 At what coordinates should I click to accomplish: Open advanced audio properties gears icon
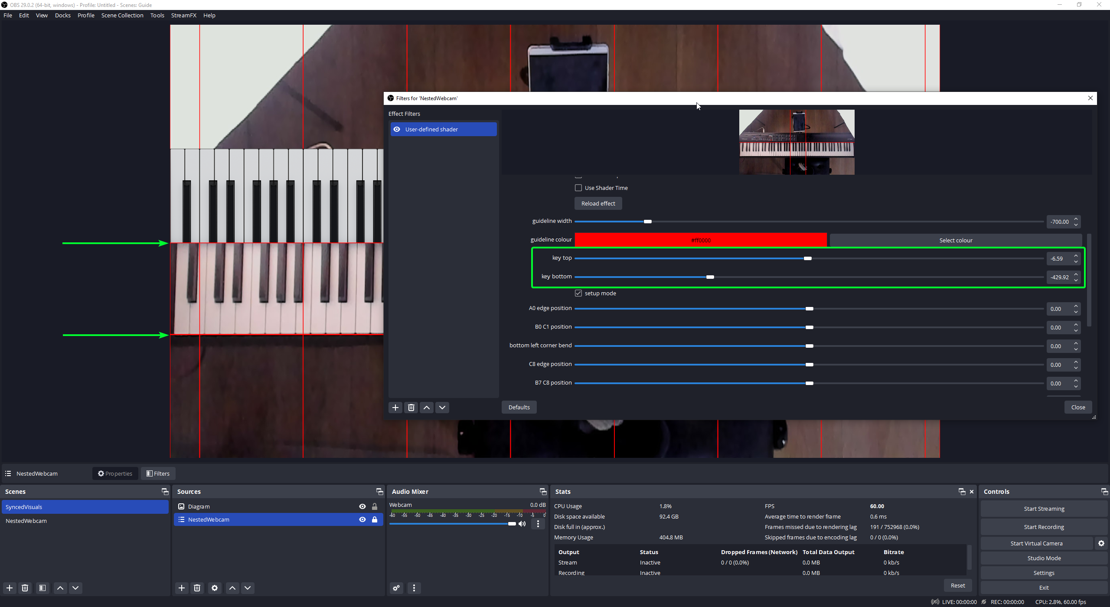click(396, 588)
